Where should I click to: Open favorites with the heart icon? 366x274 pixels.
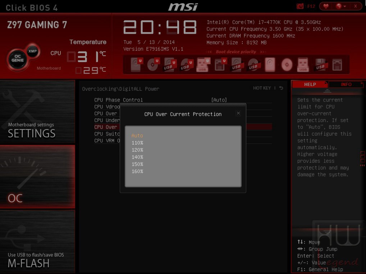[x=326, y=6]
